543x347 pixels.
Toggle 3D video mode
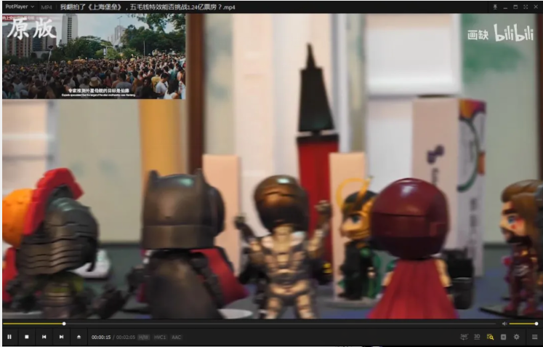point(477,337)
